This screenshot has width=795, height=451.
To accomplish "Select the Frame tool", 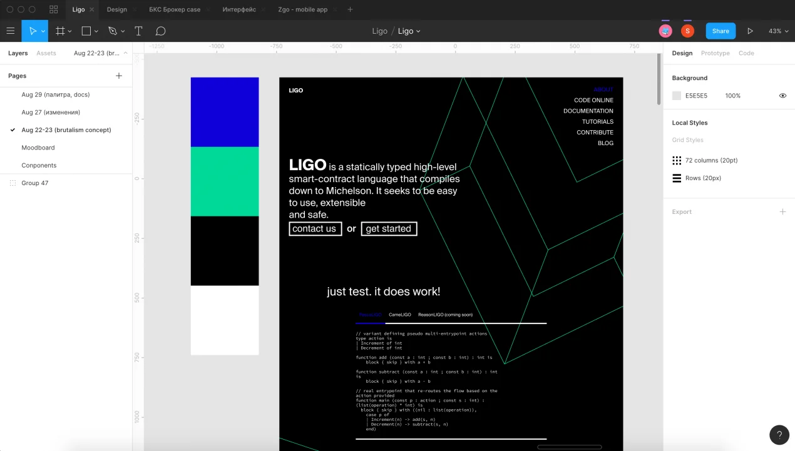I will (60, 31).
